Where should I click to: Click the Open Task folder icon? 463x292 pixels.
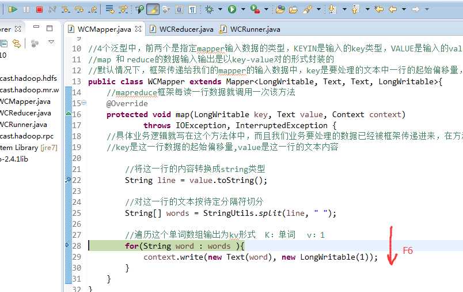(x=293, y=9)
